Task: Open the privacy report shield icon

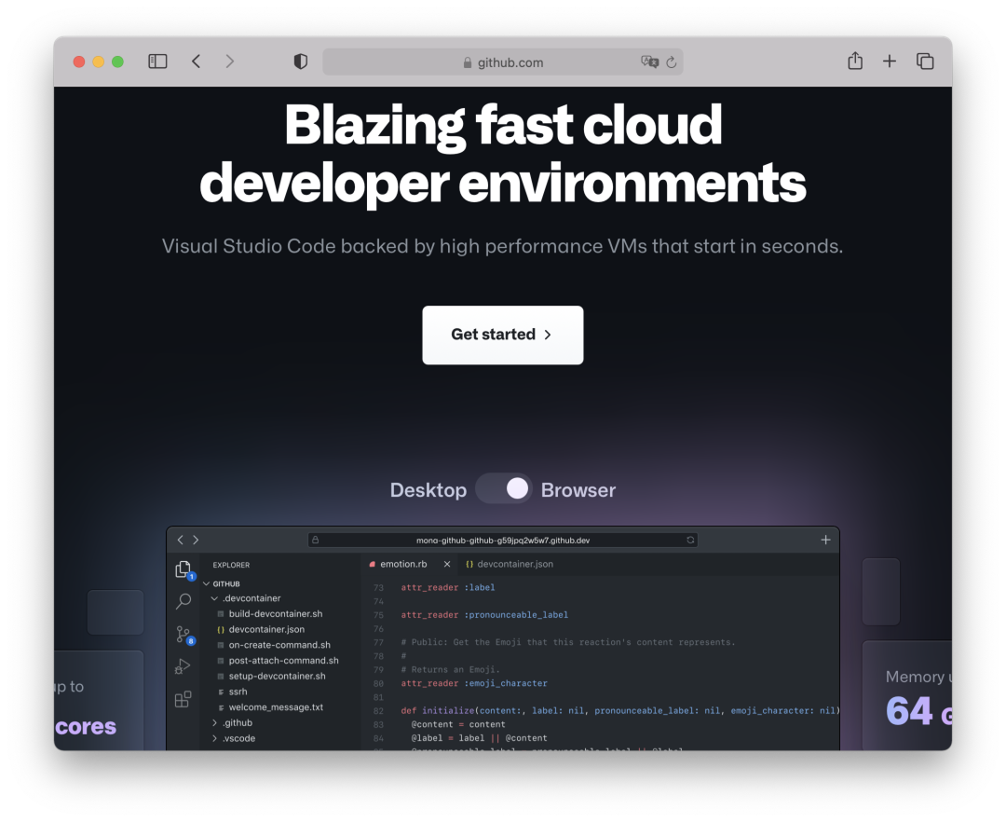Action: (x=300, y=62)
